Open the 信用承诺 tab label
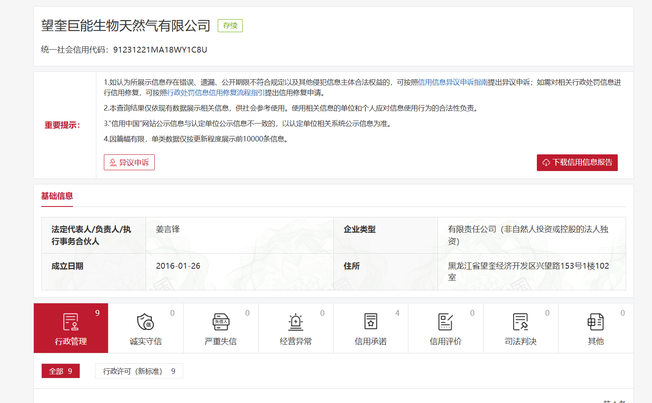The height and width of the screenshot is (403, 652). (370, 341)
